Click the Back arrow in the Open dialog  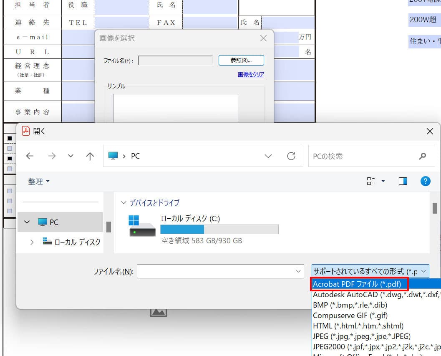click(x=30, y=156)
